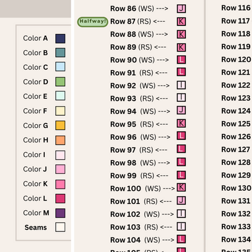Click the Row 116 label
The image size is (252, 252).
coord(236,8)
